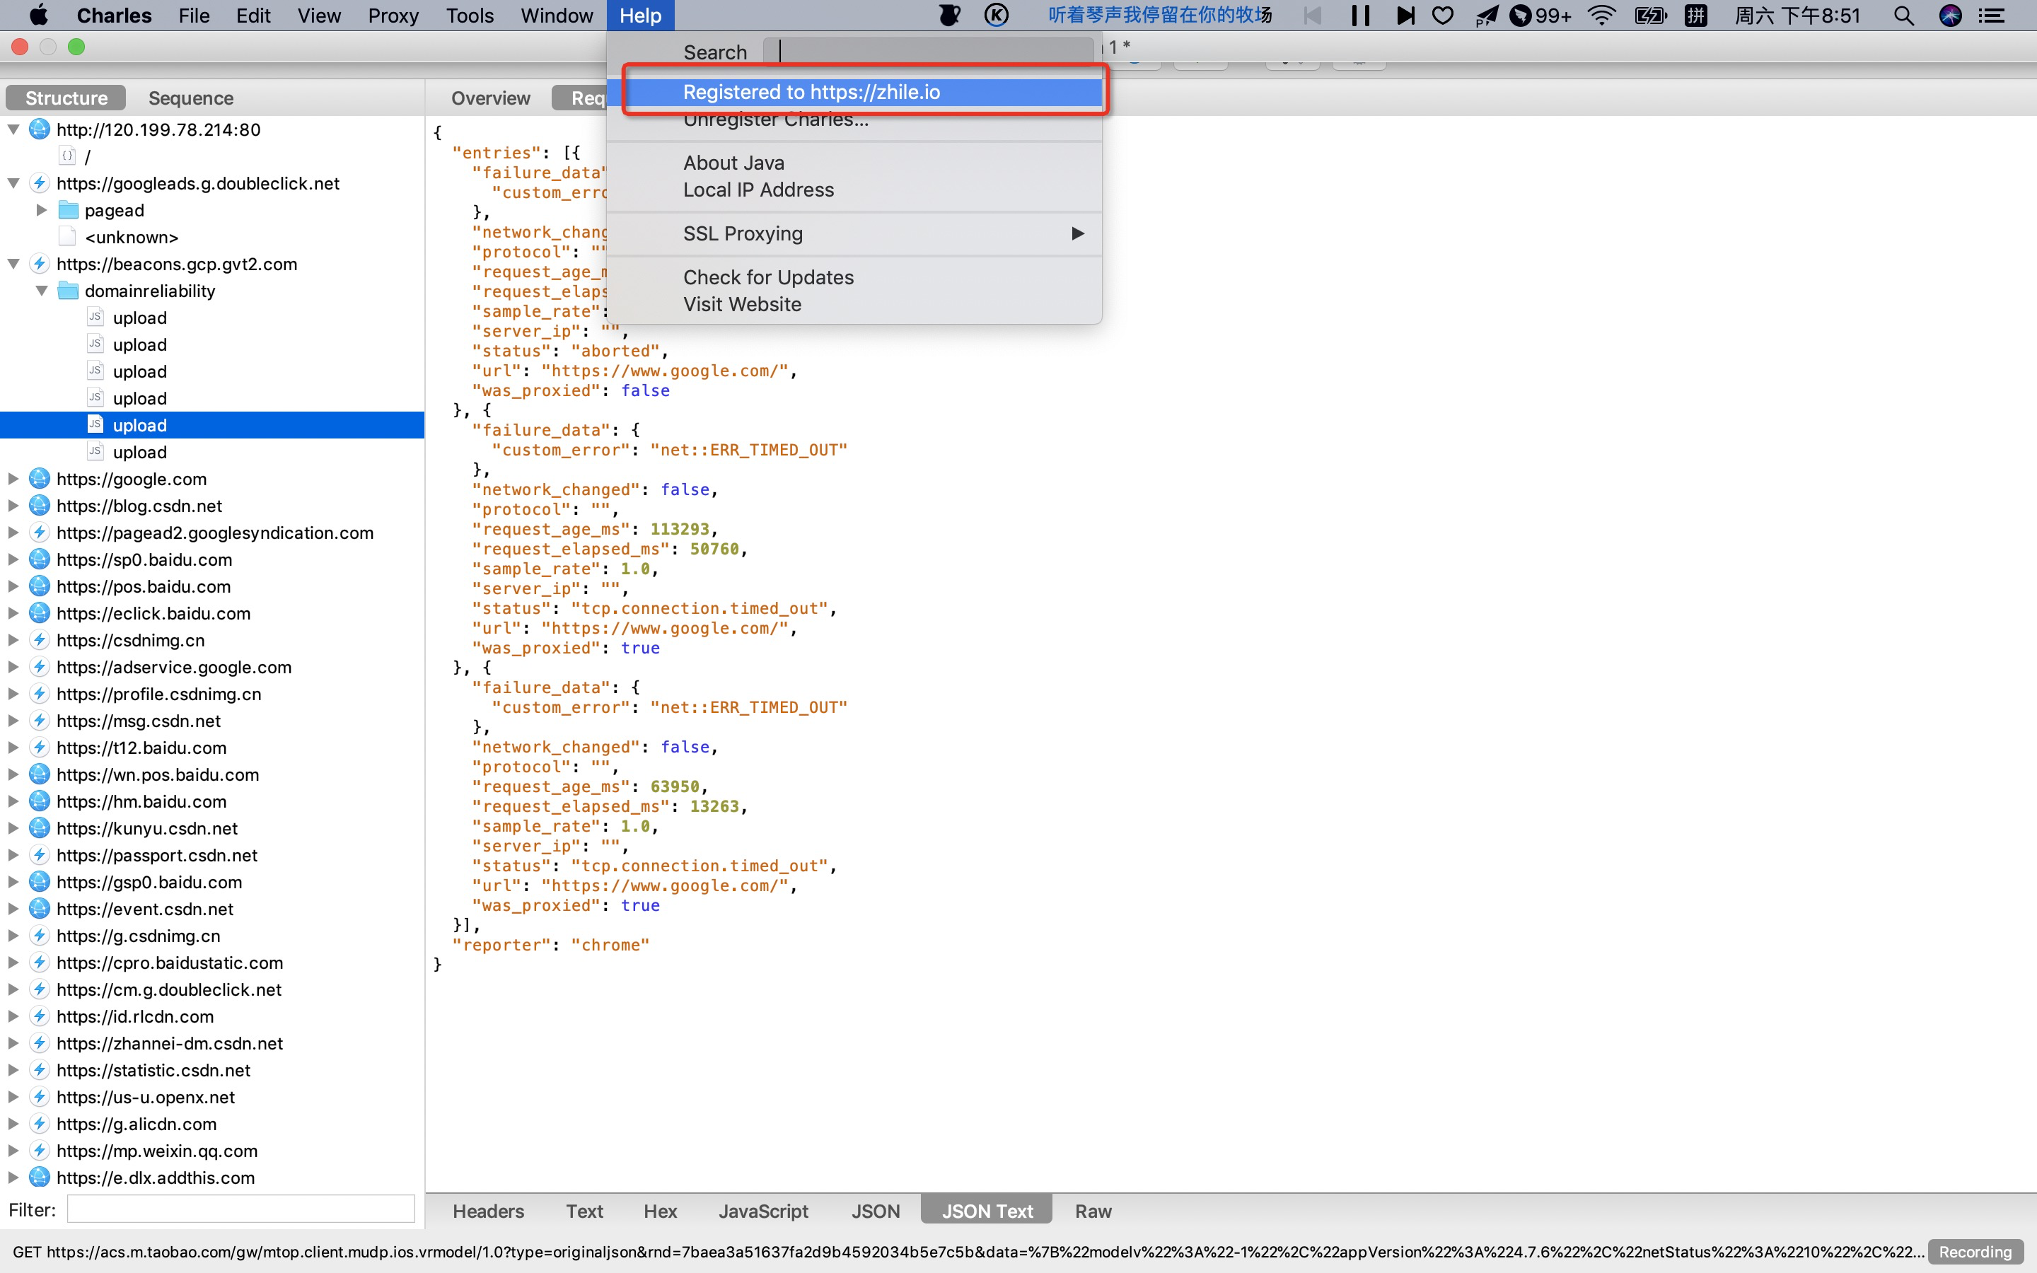
Task: Switch to the JSON view tab
Action: point(876,1211)
